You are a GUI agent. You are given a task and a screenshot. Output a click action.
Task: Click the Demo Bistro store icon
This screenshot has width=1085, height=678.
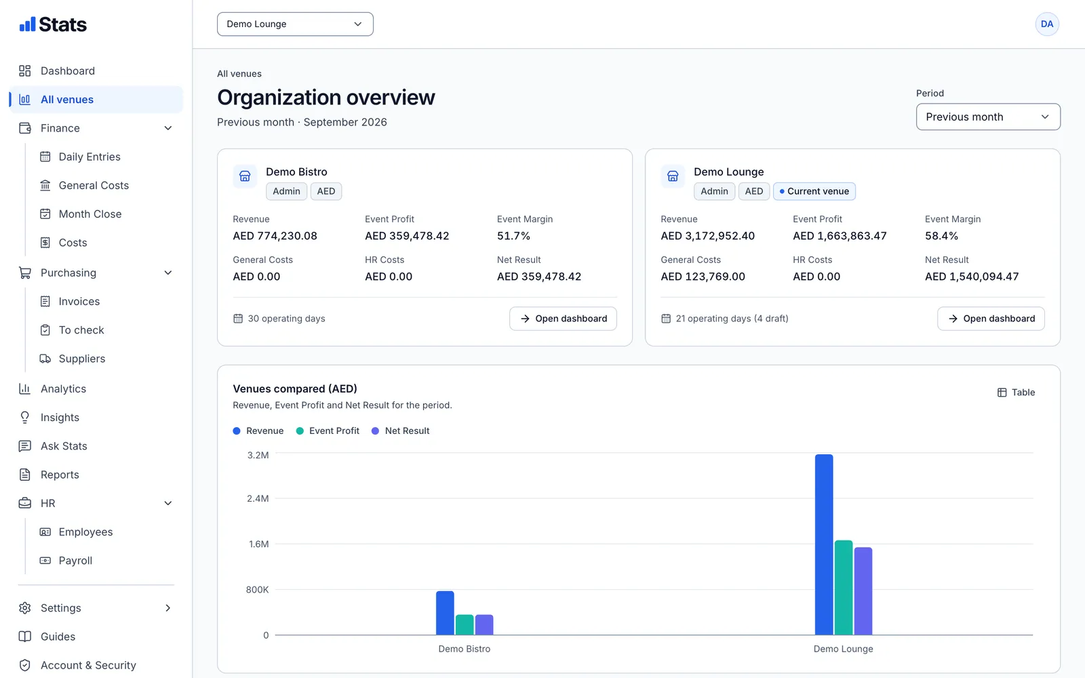[245, 176]
